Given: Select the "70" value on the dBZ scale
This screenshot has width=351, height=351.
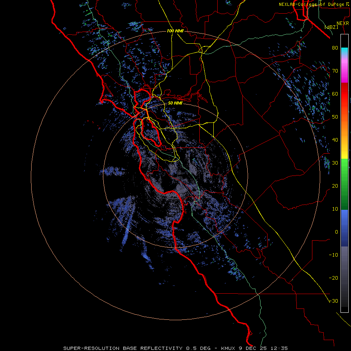Looking at the screenshot, I should pyautogui.click(x=335, y=71).
